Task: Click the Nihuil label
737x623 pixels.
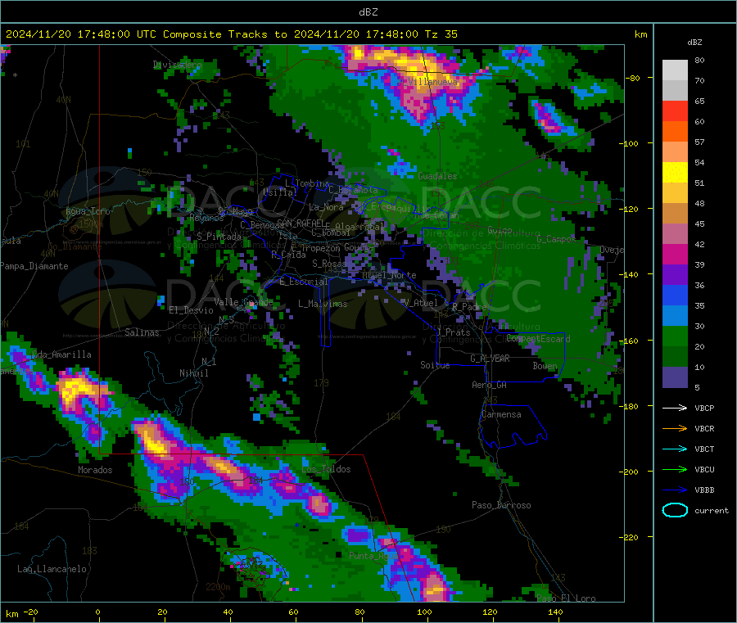Action: coord(193,373)
